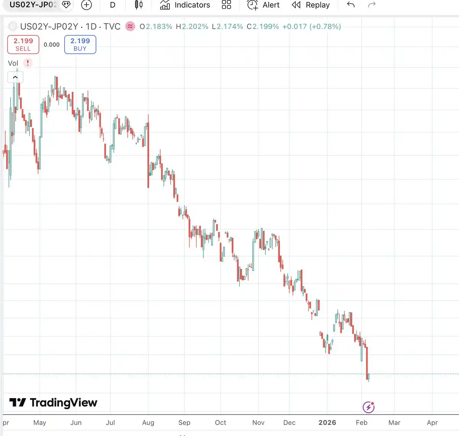Click the undo arrow

[351, 5]
